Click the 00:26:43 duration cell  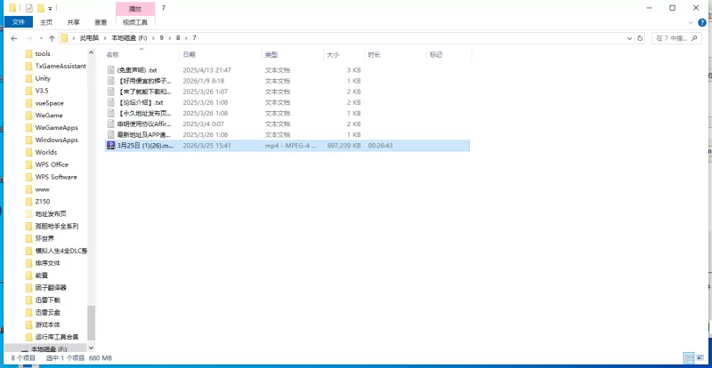381,146
